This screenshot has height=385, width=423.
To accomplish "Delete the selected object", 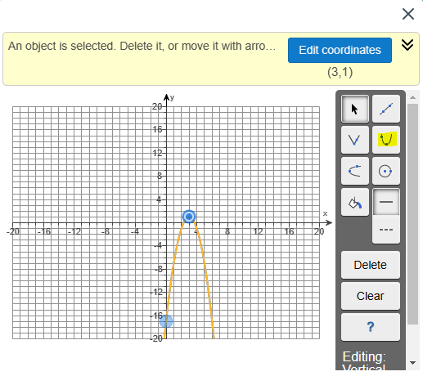I will coord(371,265).
